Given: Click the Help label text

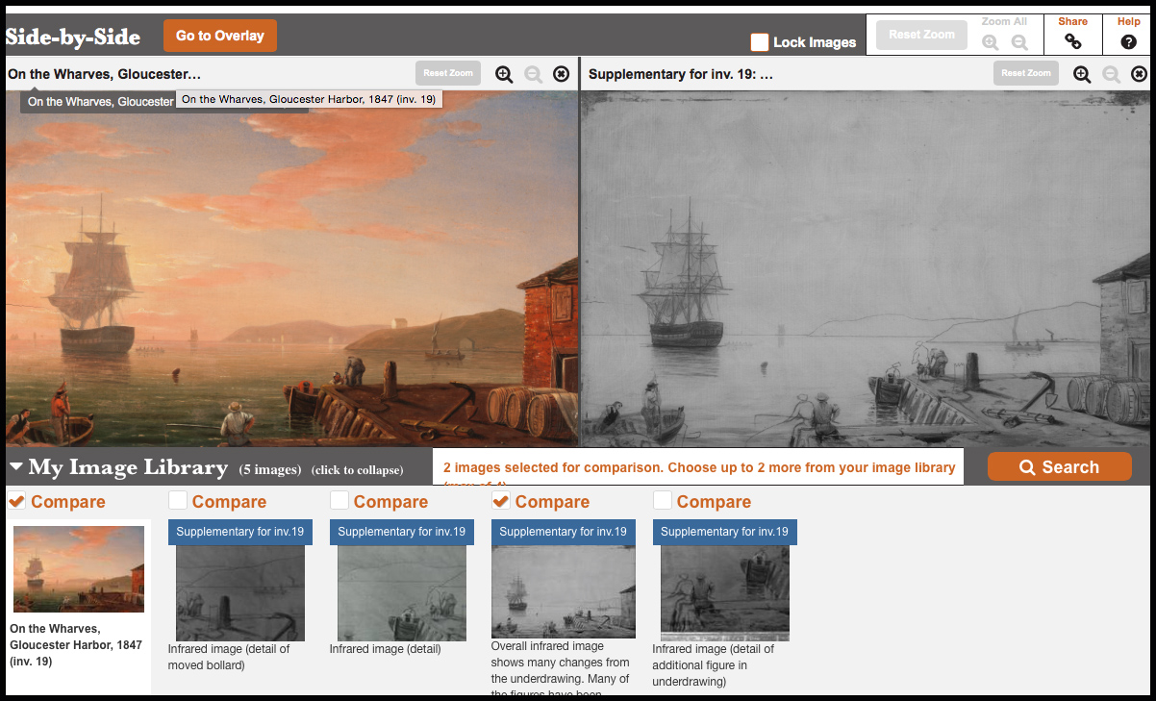Looking at the screenshot, I should (1129, 21).
